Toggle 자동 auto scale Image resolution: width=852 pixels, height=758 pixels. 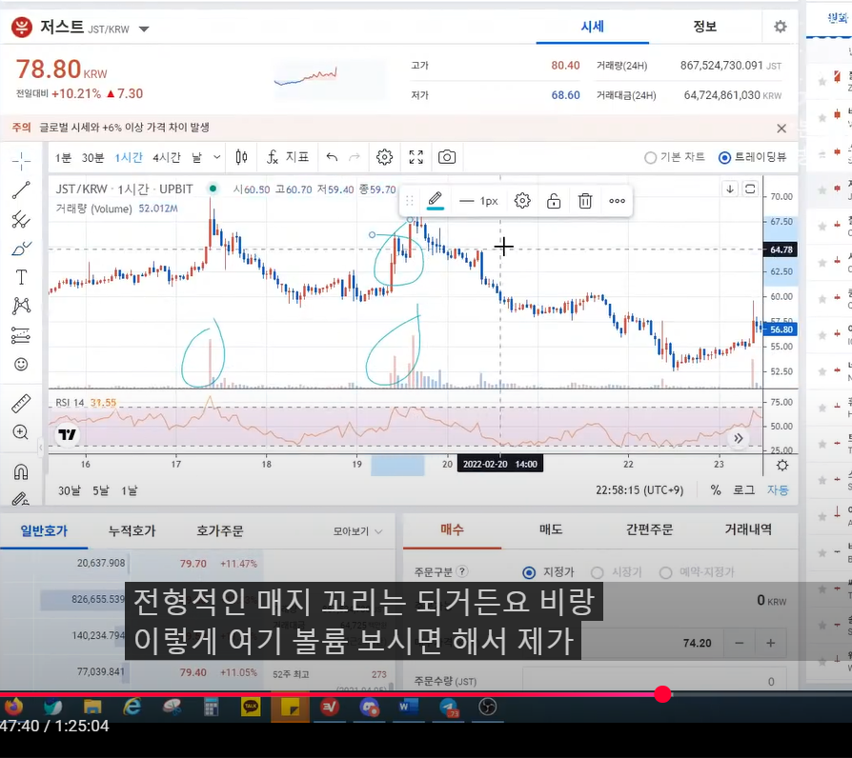pyautogui.click(x=778, y=490)
